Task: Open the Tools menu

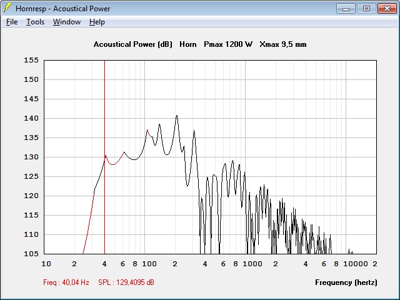Action: (35, 22)
